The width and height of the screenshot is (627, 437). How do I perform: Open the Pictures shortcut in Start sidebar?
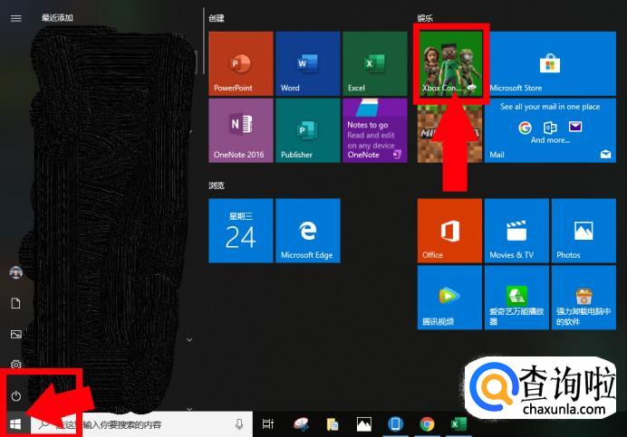click(x=16, y=335)
